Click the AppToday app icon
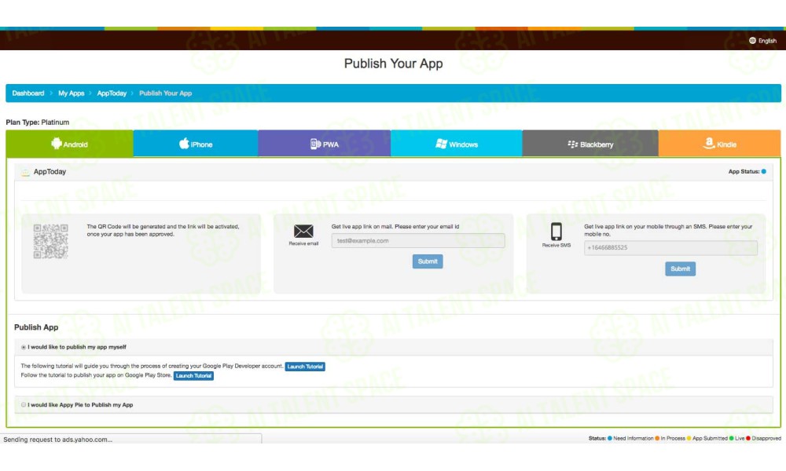 (25, 172)
